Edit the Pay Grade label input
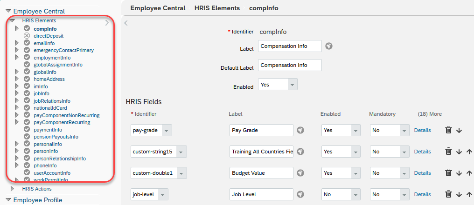This screenshot has height=205, width=474. [261, 130]
